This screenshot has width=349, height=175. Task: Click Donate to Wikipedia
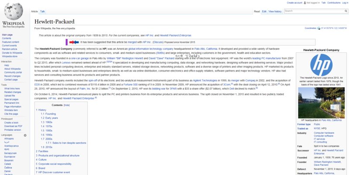click(12, 53)
